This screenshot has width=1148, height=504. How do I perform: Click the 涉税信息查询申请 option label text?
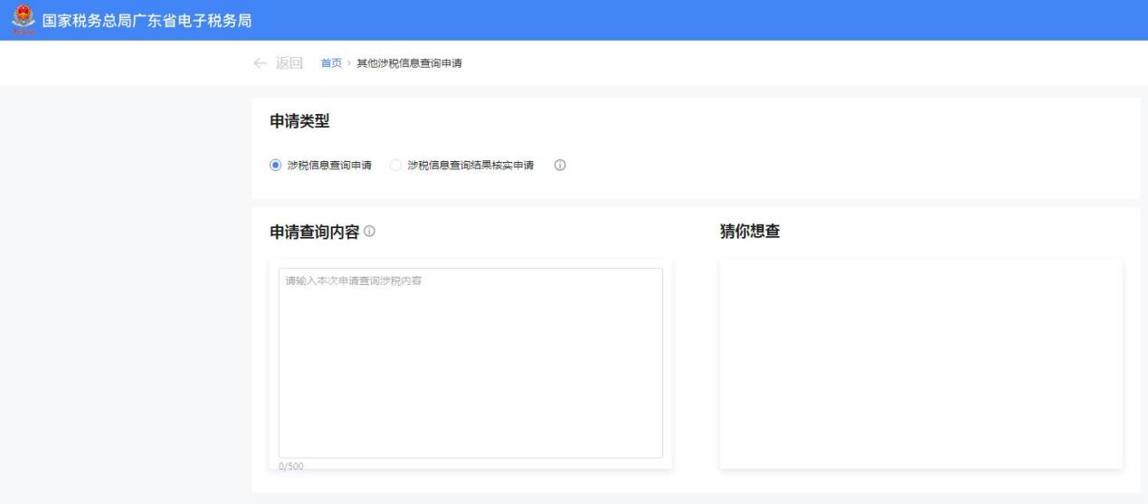pos(329,166)
